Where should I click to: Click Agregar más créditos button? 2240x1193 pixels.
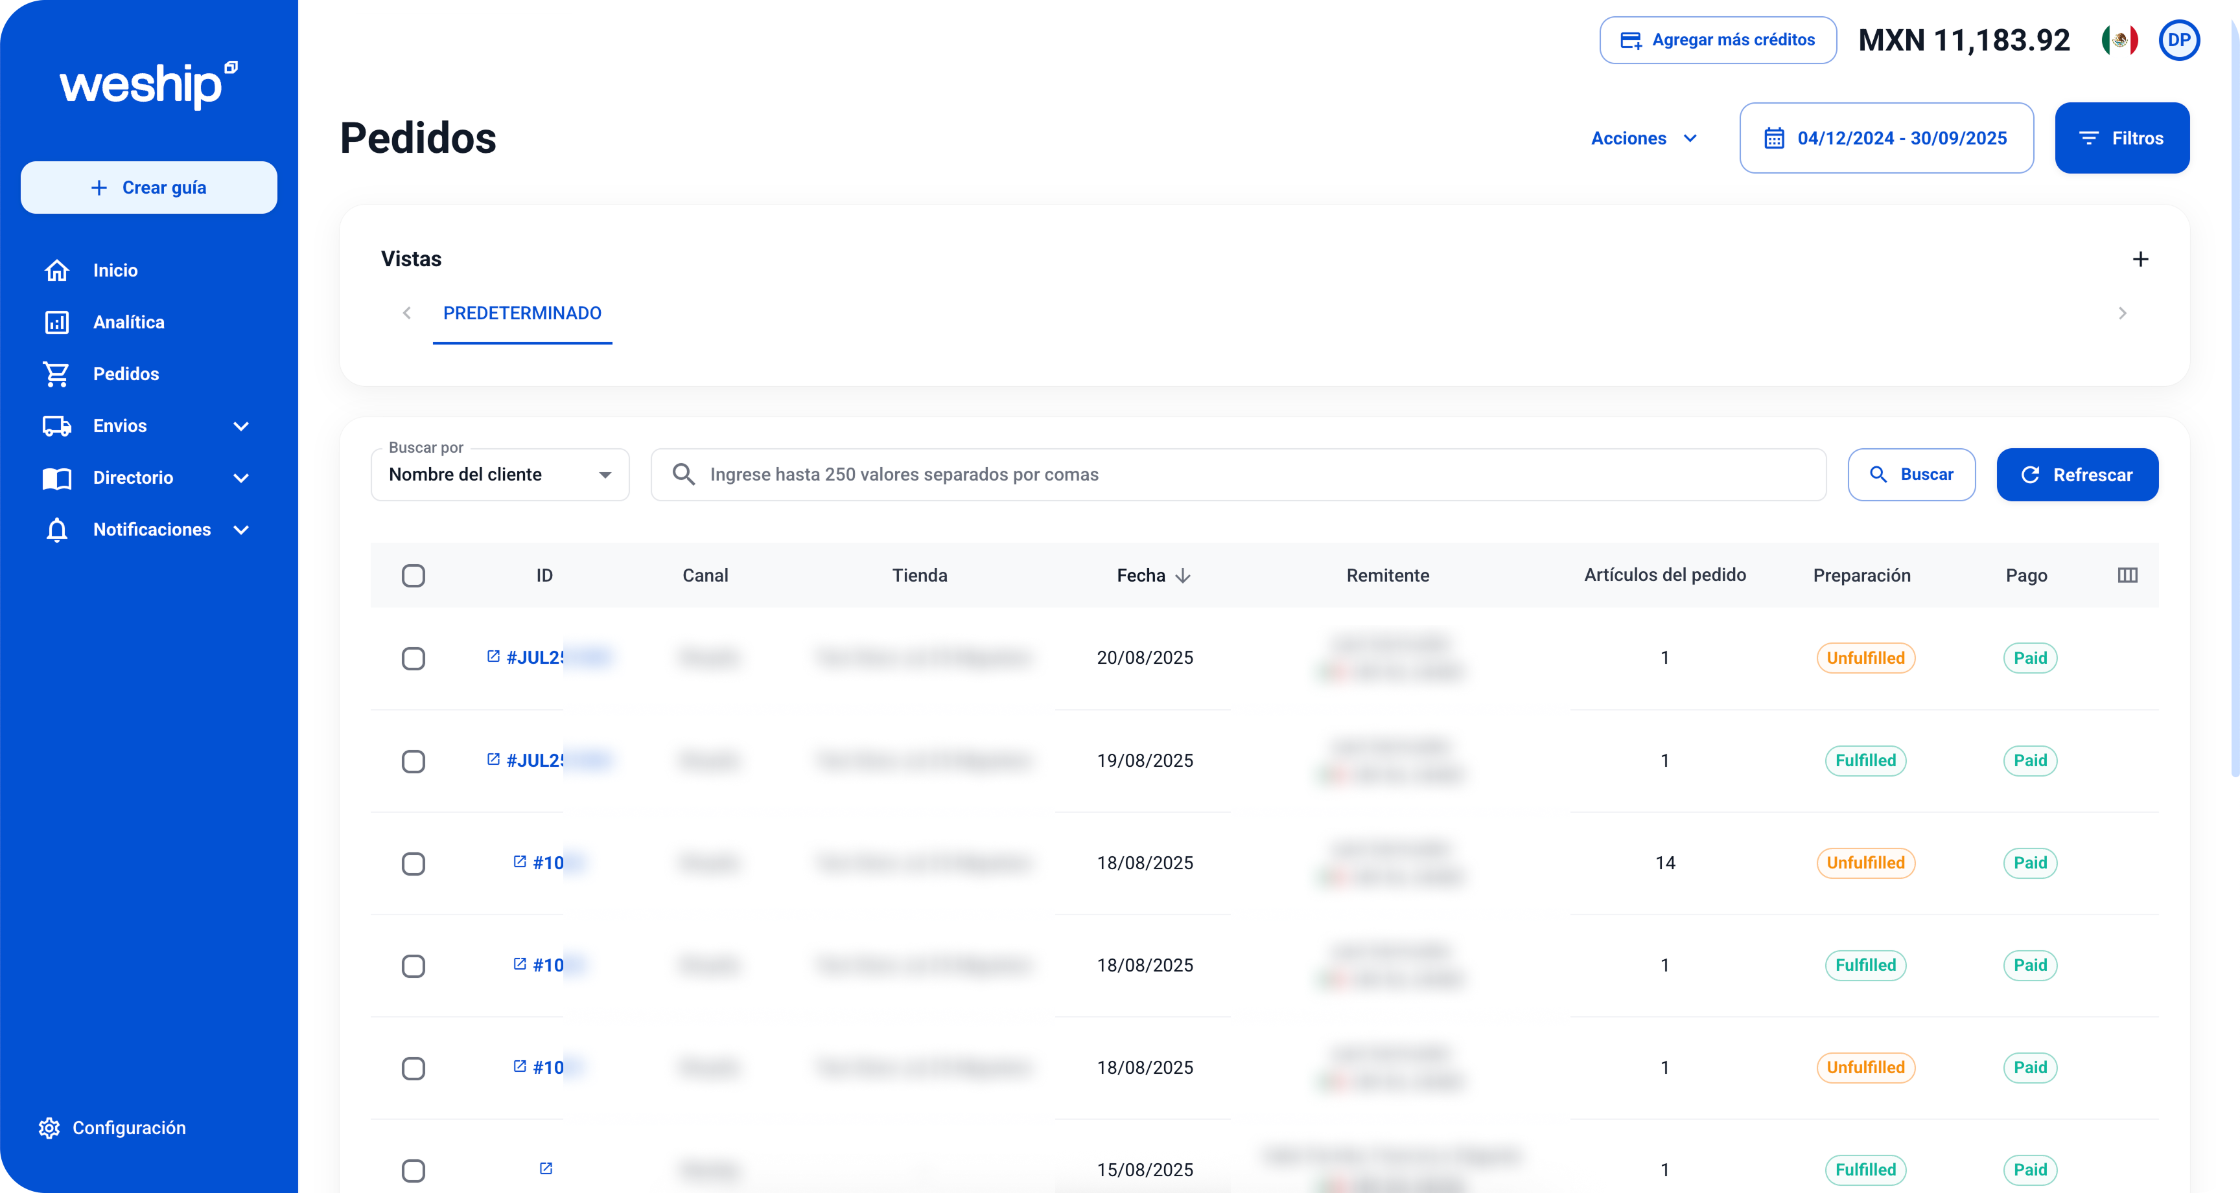1718,40
